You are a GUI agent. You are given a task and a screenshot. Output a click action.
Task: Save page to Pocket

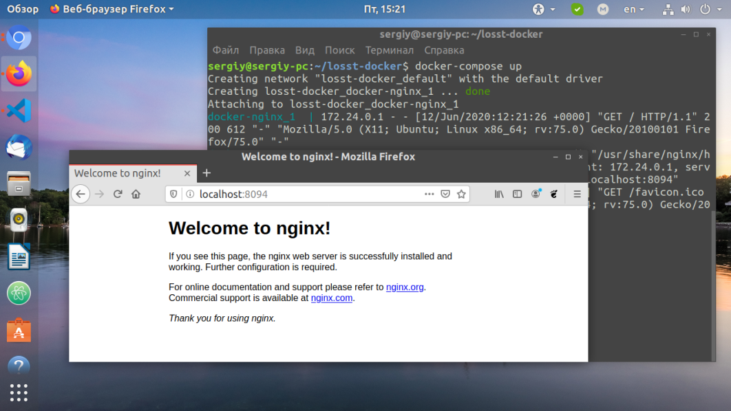point(445,195)
